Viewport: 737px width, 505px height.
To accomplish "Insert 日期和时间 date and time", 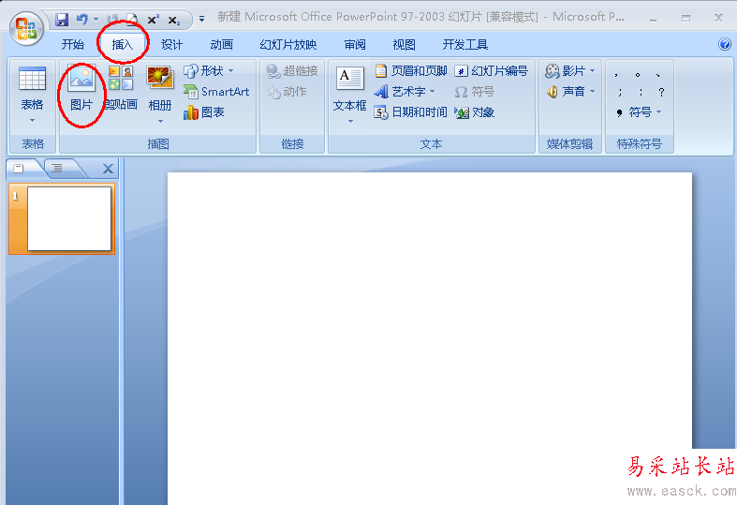I will click(x=410, y=112).
